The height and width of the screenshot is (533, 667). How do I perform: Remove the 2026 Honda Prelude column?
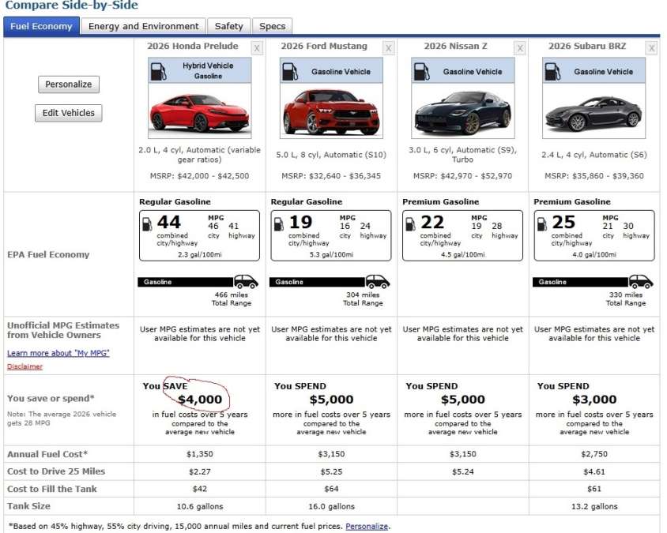(257, 48)
